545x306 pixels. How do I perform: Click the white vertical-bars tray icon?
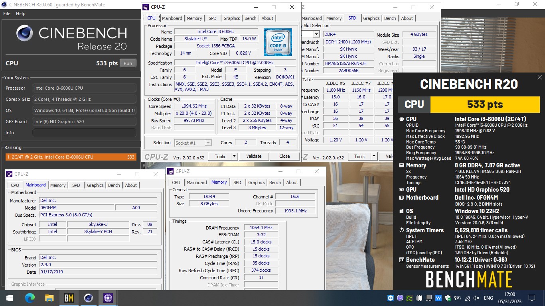[x=419, y=298]
